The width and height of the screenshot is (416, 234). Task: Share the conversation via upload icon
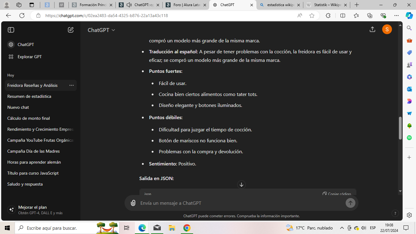click(x=372, y=29)
